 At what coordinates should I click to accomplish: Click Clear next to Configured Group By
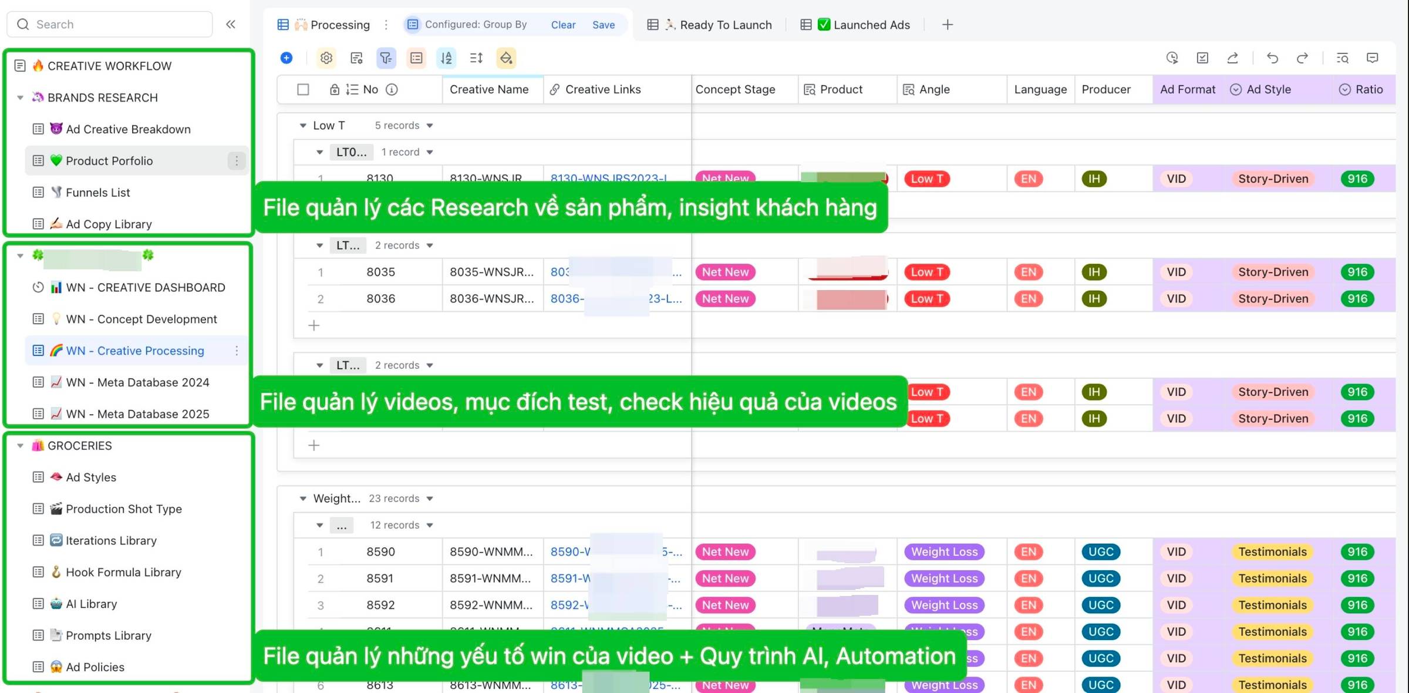(562, 25)
